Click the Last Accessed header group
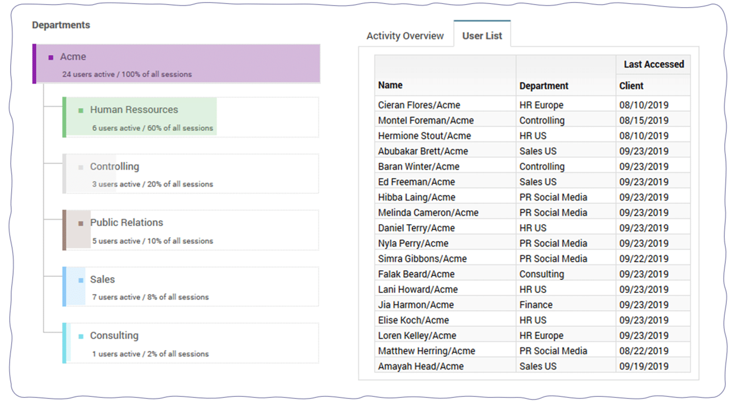Screen dimensions: 738x403 click(653, 64)
